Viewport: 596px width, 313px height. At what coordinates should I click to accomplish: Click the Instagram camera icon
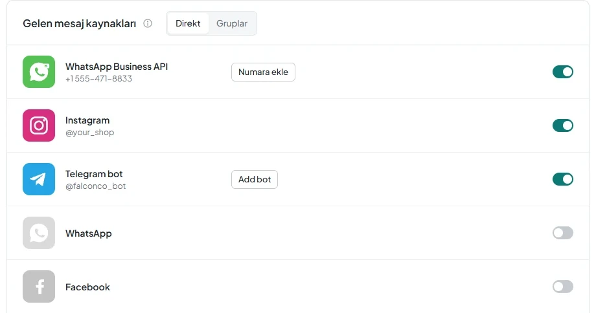(x=39, y=125)
